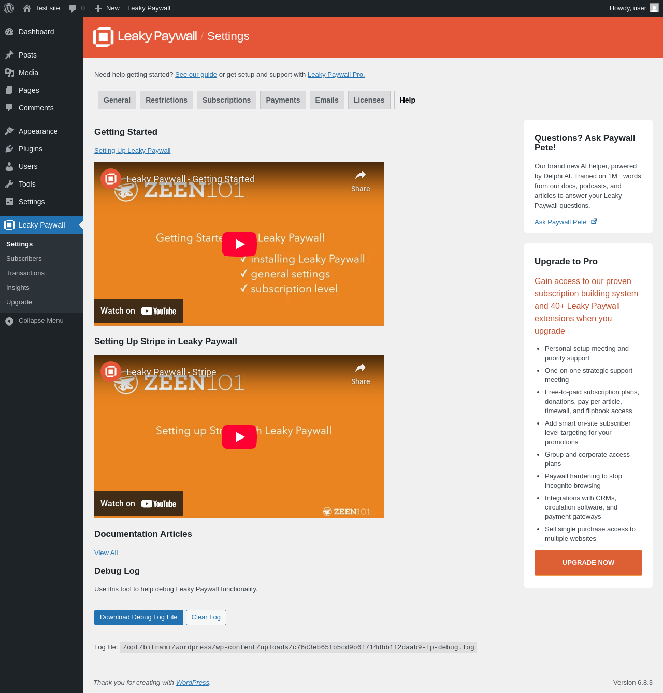Click the Posts pin icon

(9, 55)
